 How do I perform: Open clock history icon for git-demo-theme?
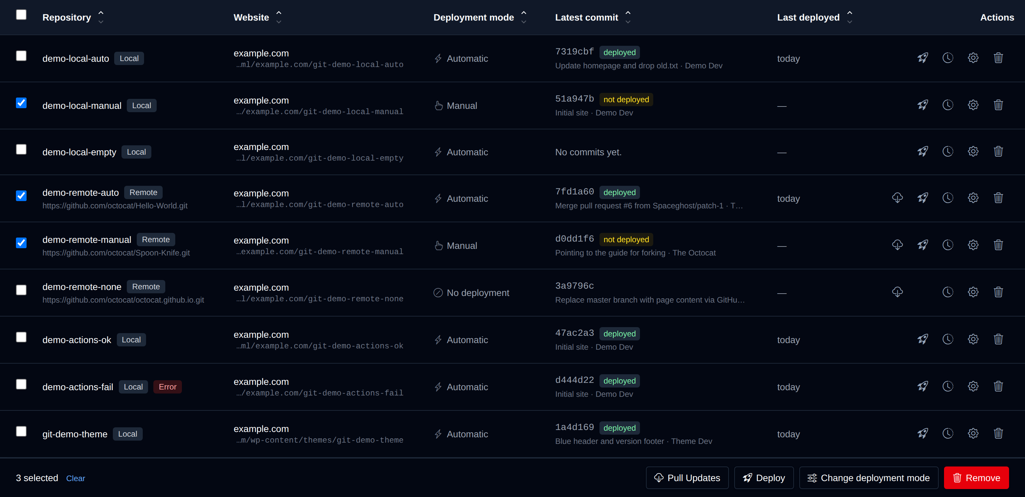(x=948, y=433)
